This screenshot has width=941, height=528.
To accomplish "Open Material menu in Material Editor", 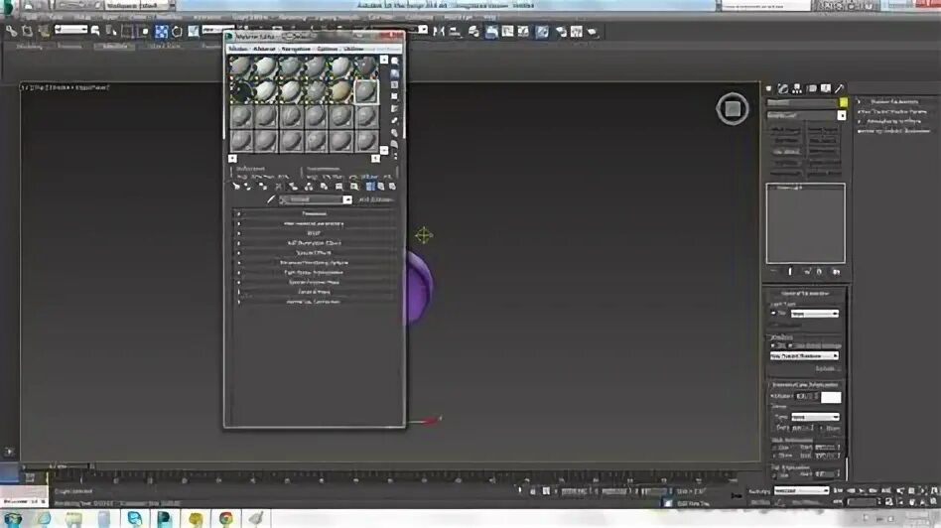I will click(262, 49).
